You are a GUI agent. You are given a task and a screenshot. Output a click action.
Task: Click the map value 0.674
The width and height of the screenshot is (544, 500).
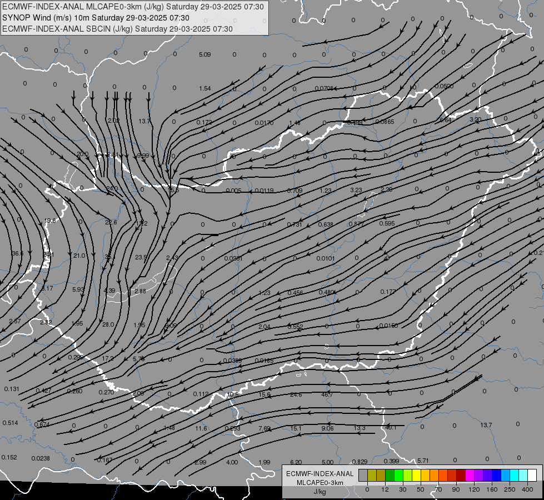[x=42, y=424]
